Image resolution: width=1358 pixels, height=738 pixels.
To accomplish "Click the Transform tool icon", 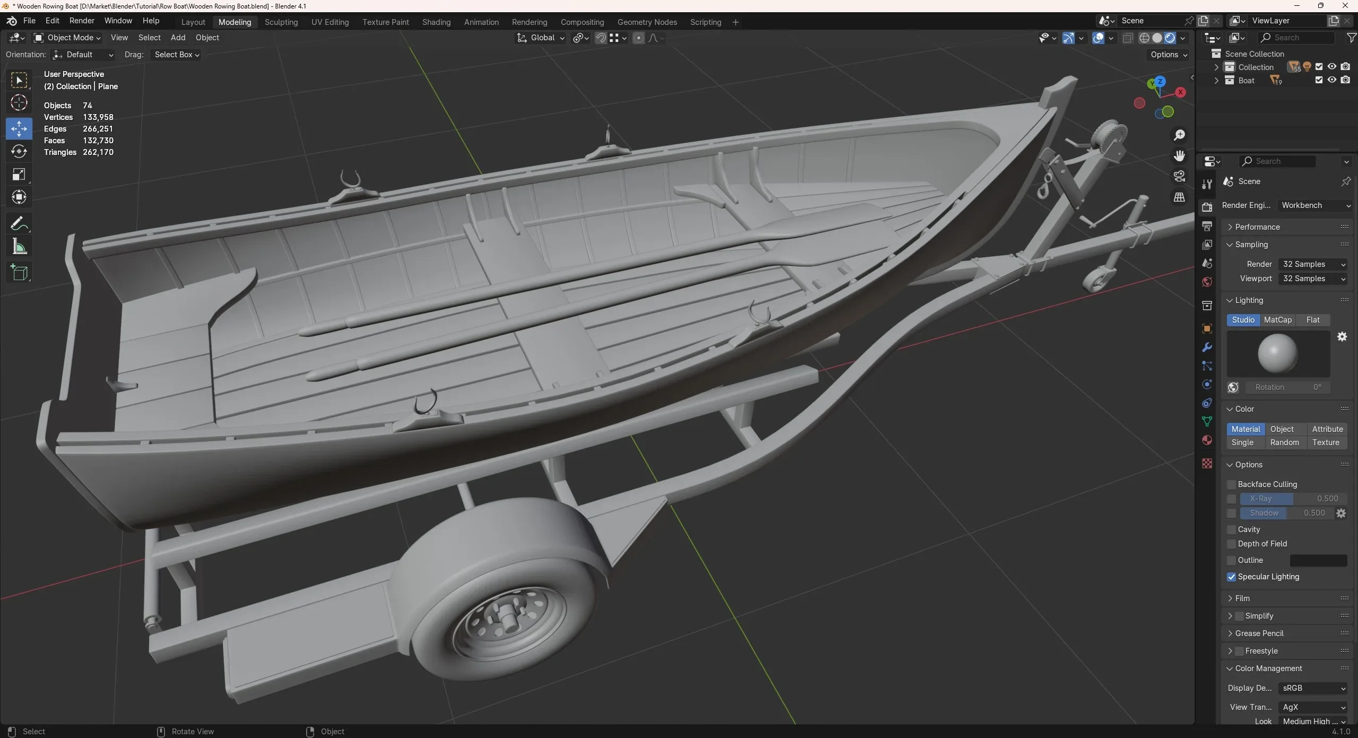I will click(x=19, y=197).
